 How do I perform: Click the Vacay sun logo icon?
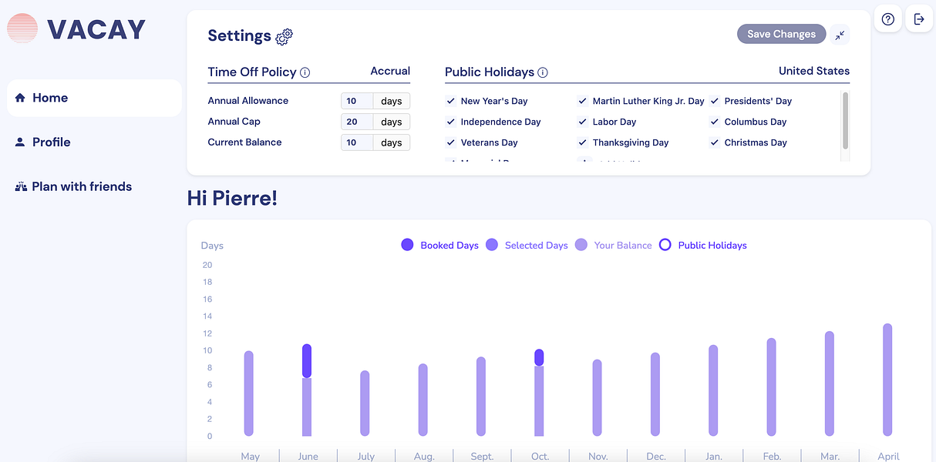point(22,28)
